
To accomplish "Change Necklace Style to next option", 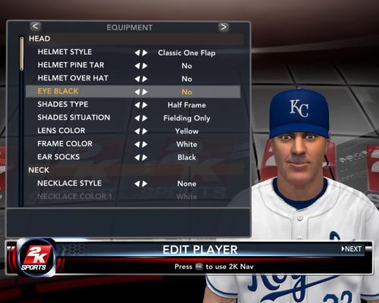I will click(145, 184).
